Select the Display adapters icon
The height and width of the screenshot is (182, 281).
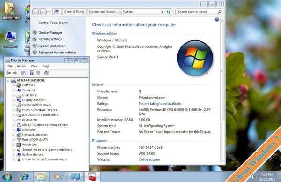click(19, 100)
